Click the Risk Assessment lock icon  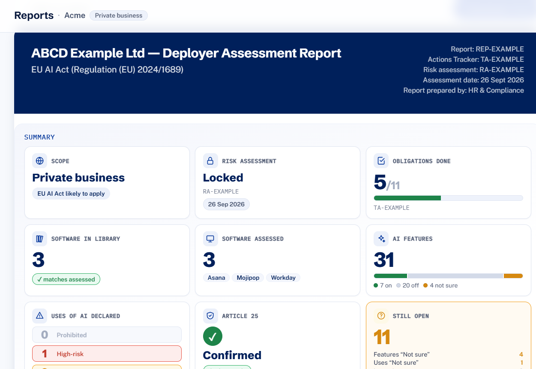tap(210, 161)
